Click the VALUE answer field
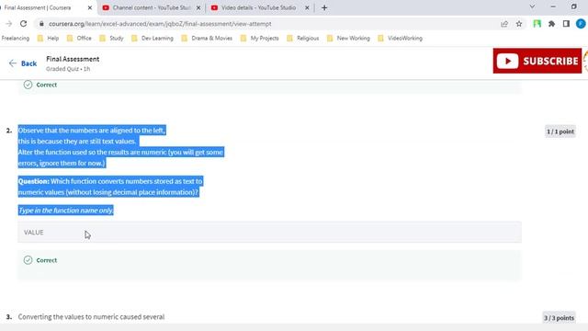This screenshot has width=588, height=331. click(269, 233)
